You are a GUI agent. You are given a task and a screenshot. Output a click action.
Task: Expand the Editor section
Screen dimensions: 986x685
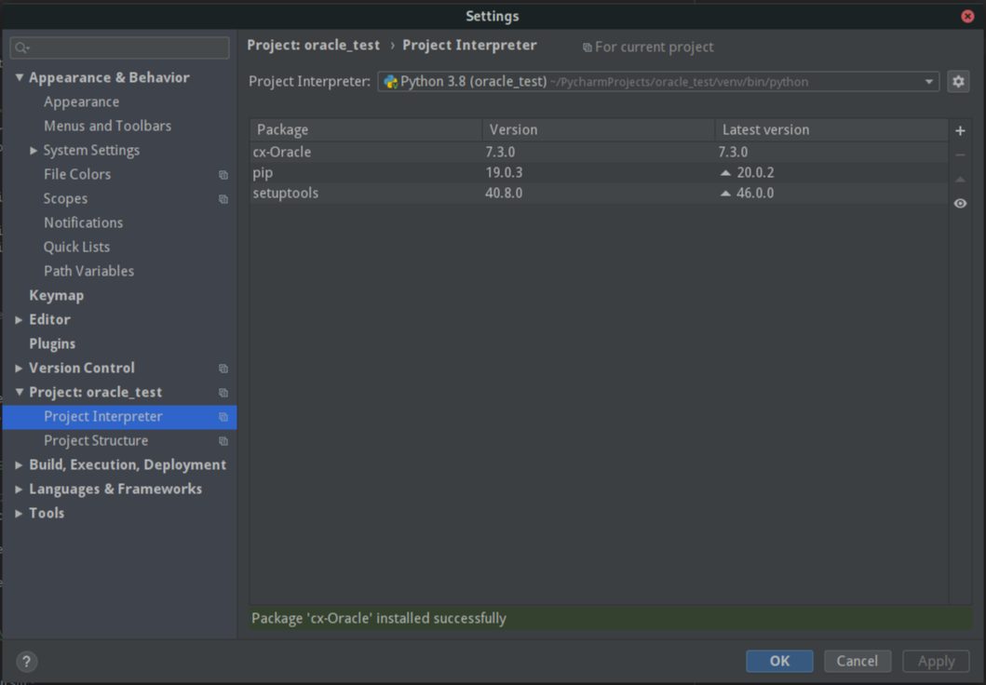coord(19,320)
